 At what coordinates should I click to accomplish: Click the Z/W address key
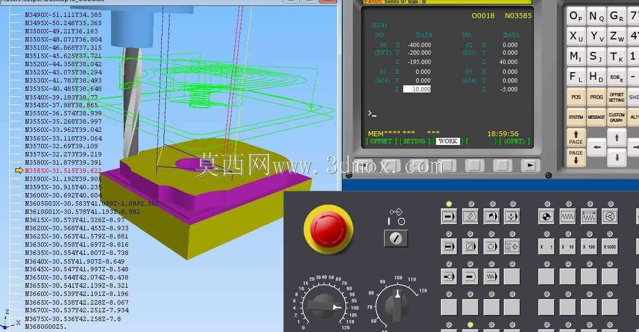tap(617, 36)
